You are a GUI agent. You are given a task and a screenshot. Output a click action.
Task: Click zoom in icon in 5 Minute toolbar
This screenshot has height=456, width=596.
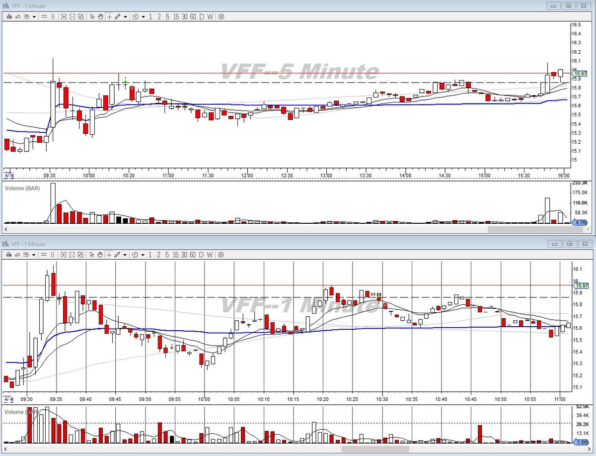[x=64, y=16]
